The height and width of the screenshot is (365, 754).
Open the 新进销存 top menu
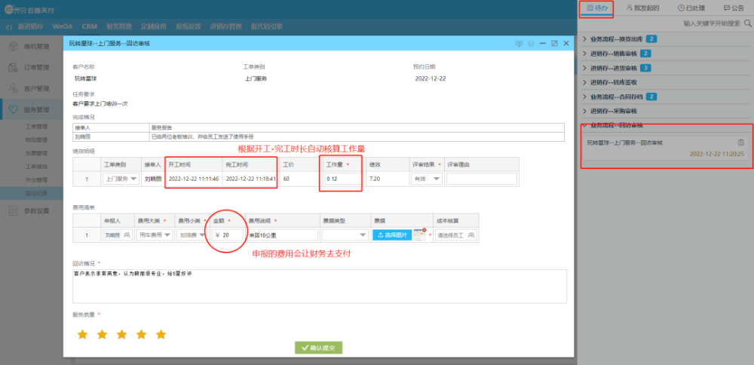[x=31, y=27]
